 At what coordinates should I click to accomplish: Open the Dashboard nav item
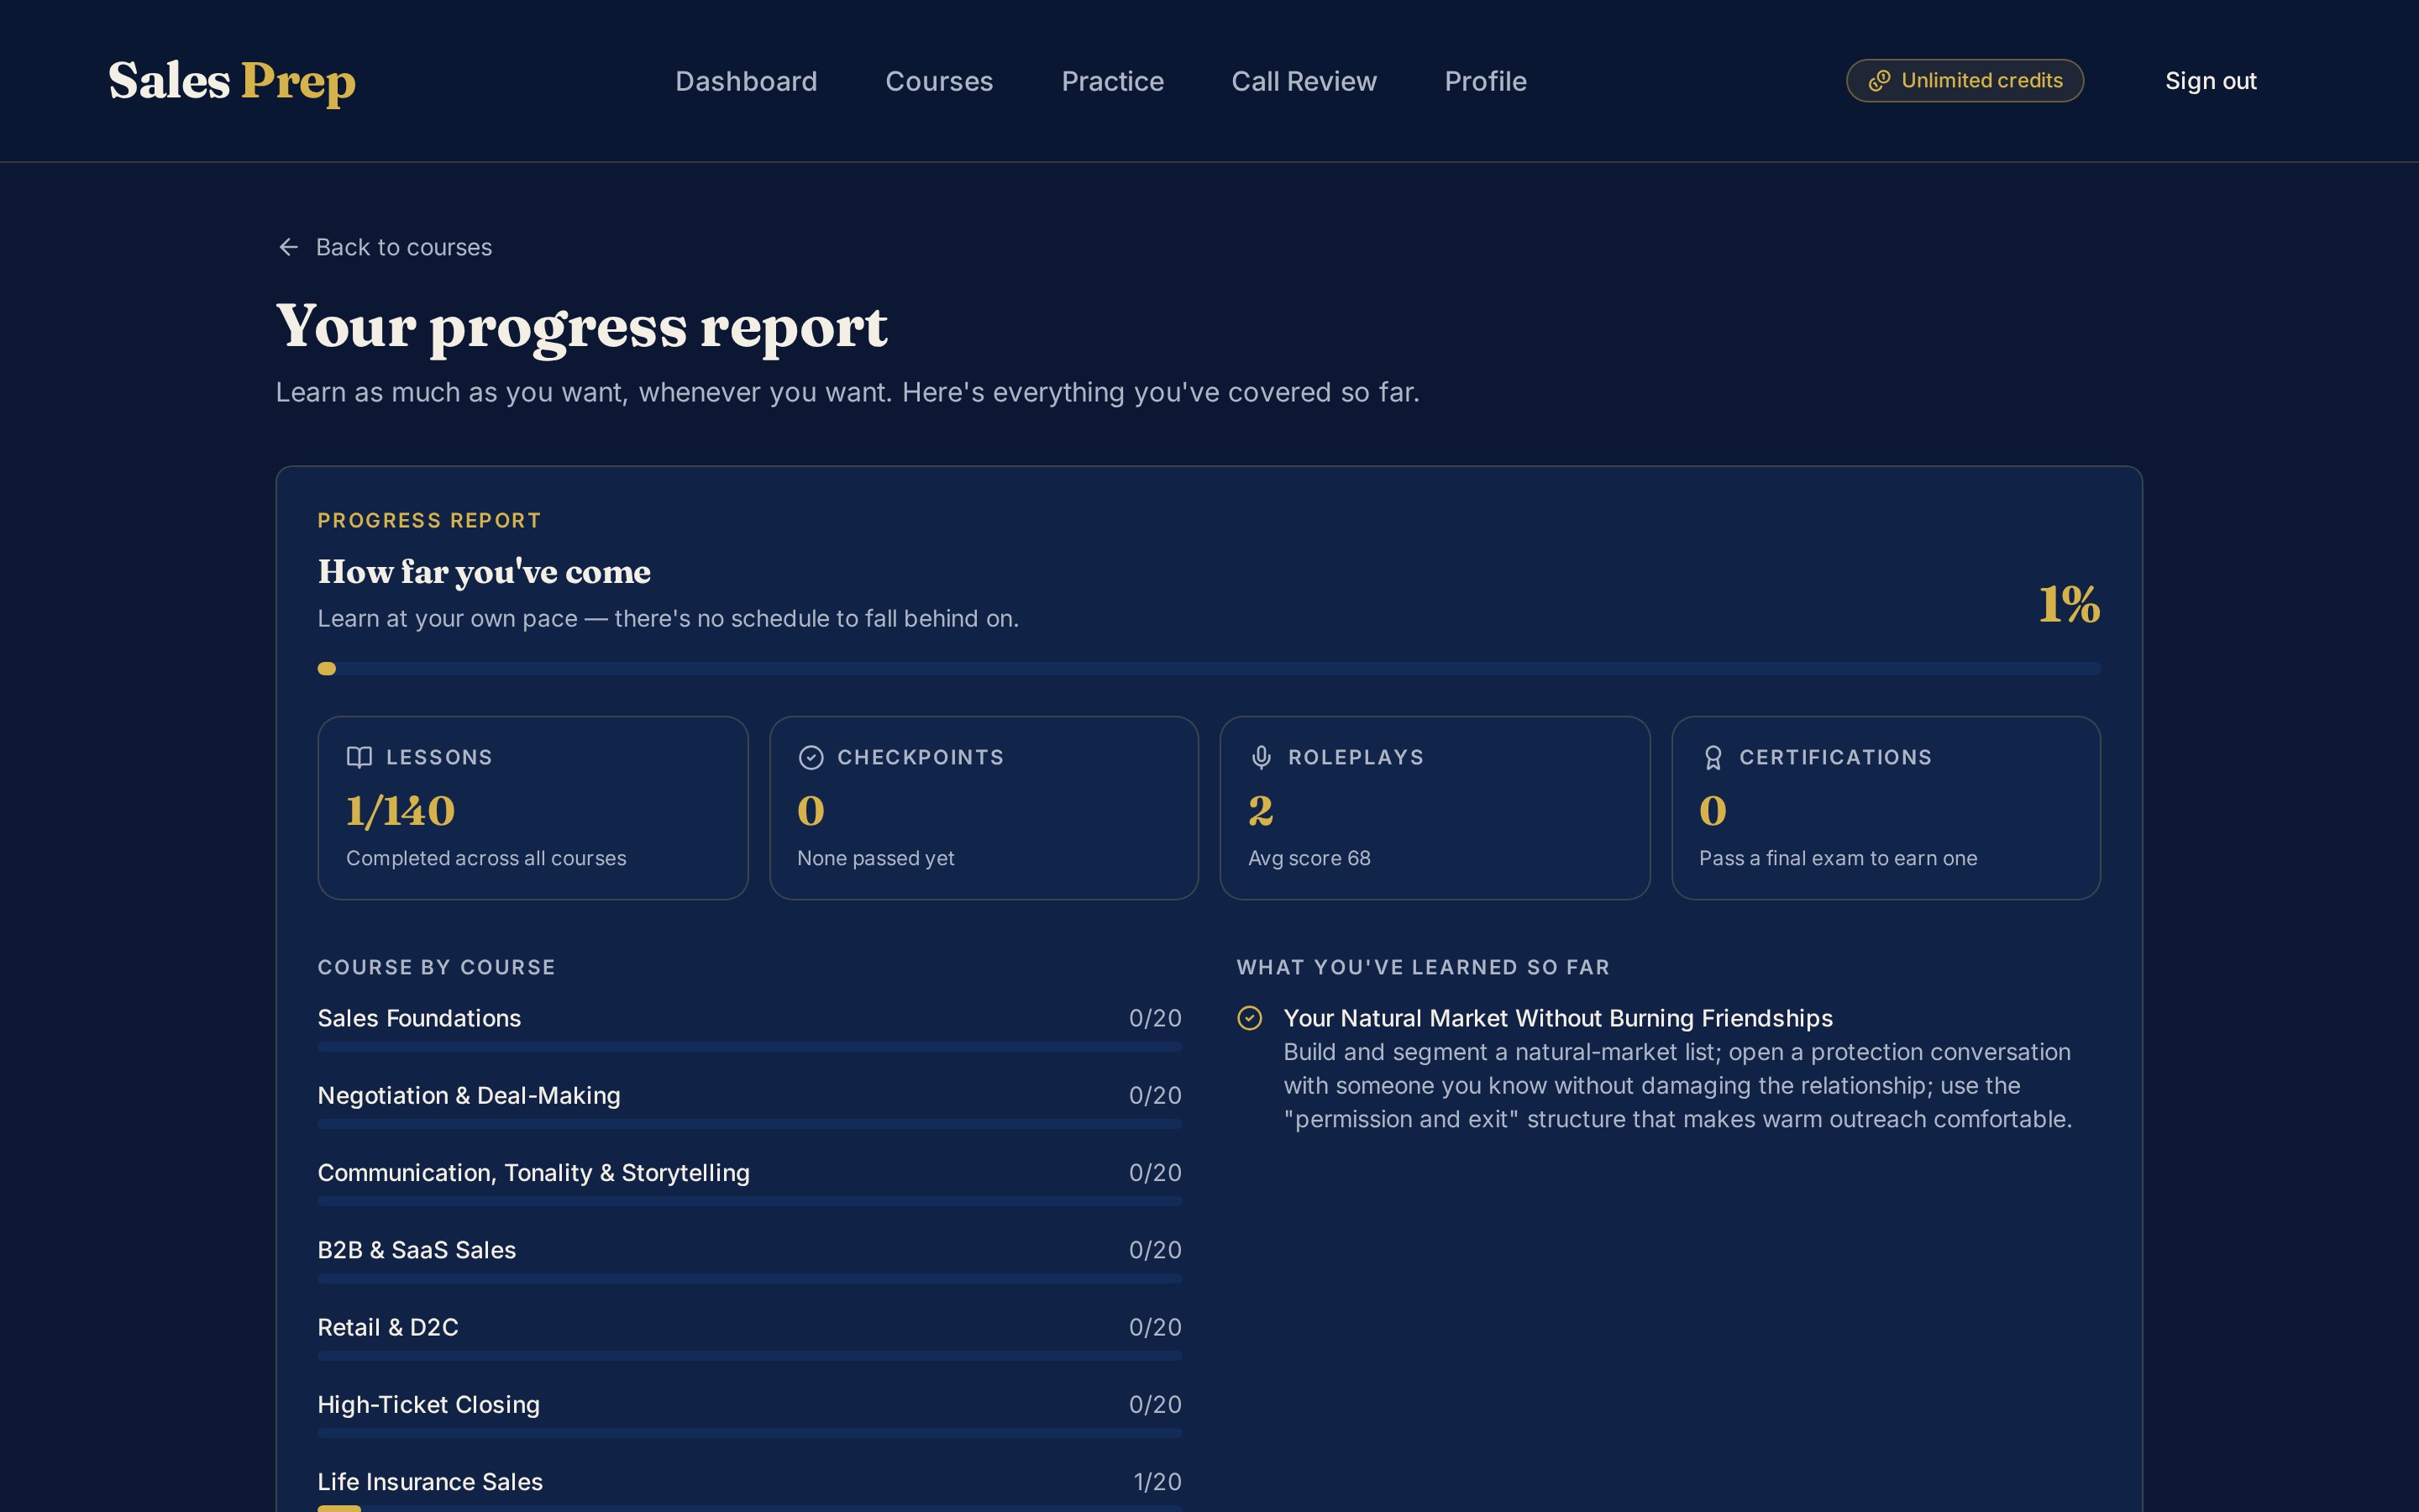click(746, 81)
